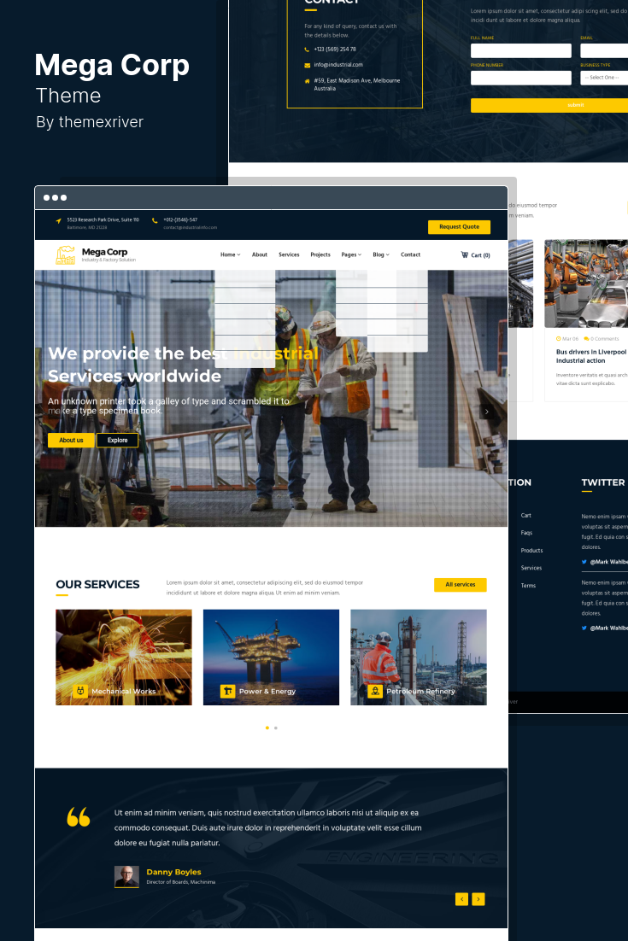Open the shopping cart icon

464,254
